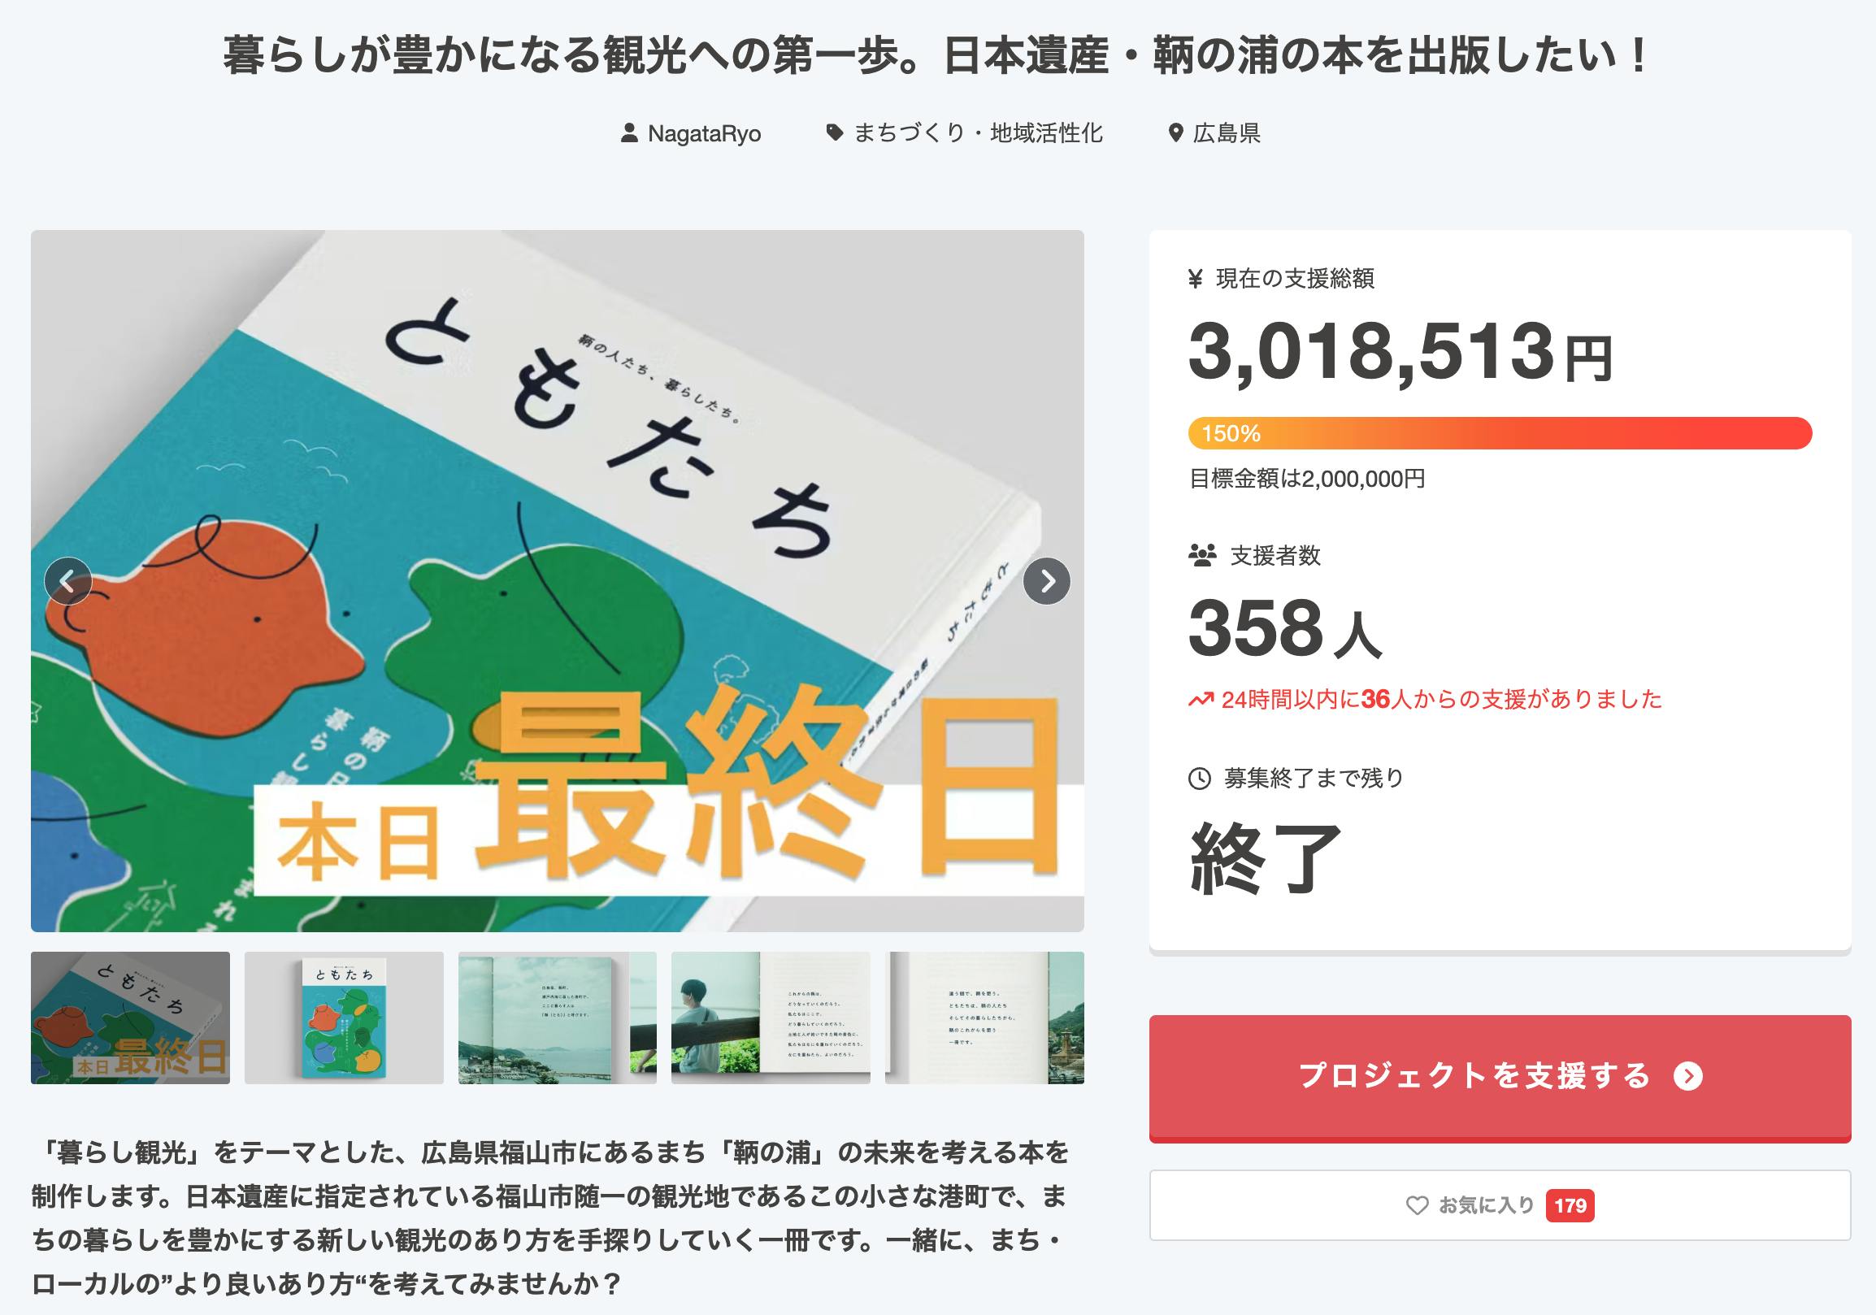Screen dimensions: 1876x1315
Task: Click the category tag icon
Action: (834, 132)
